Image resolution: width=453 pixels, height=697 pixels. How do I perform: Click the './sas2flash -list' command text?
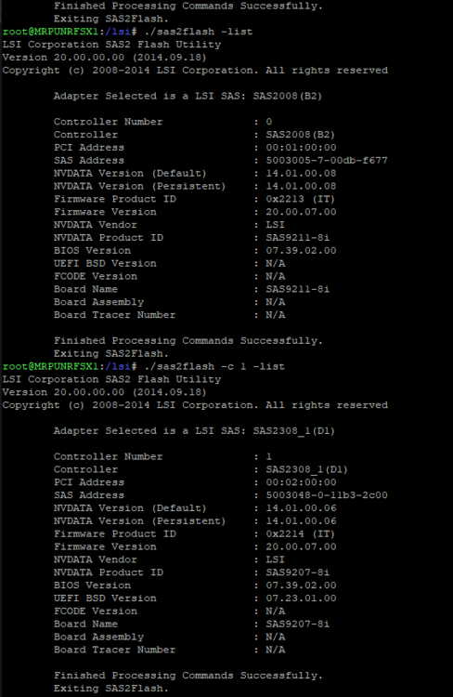[x=196, y=32]
